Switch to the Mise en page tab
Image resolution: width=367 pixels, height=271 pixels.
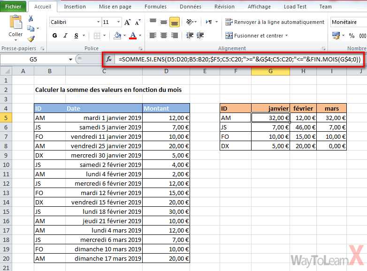[115, 7]
